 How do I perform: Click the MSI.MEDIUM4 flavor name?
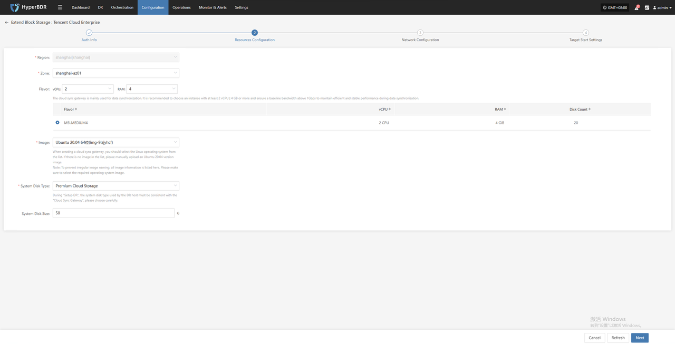pyautogui.click(x=76, y=123)
